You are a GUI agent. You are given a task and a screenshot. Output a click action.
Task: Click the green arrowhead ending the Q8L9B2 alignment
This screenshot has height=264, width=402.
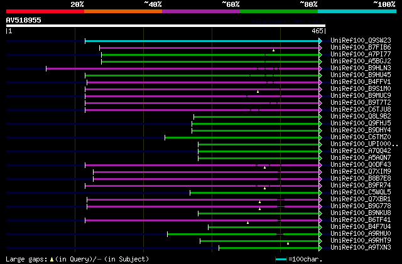coord(320,117)
